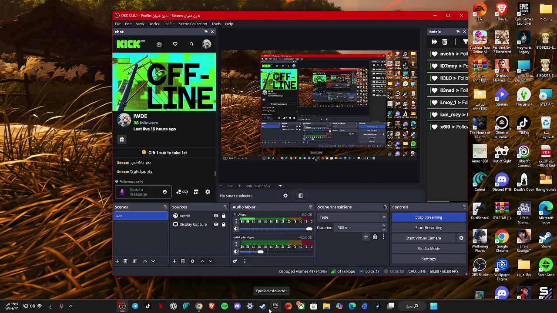Open the Docks menu
The image size is (557, 313).
[154, 24]
